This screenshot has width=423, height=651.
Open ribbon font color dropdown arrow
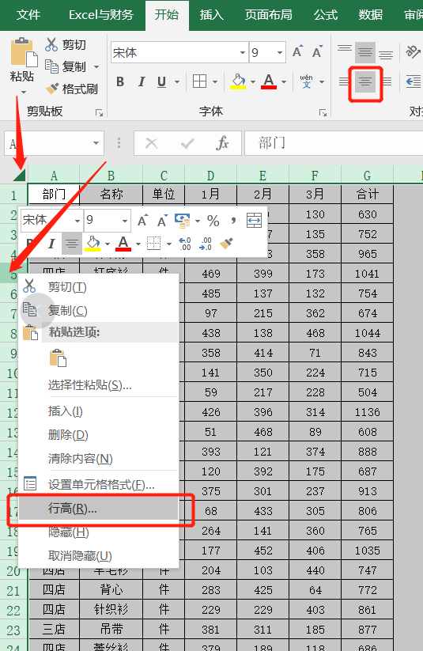pyautogui.click(x=284, y=81)
